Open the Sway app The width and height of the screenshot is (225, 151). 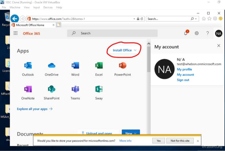pyautogui.click(x=99, y=89)
